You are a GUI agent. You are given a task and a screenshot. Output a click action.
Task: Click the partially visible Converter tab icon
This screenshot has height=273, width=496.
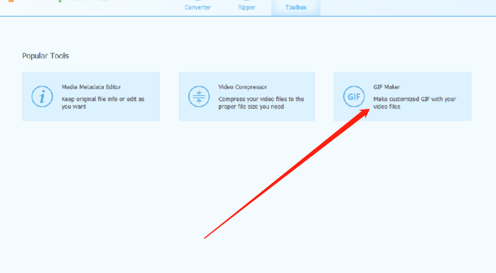[x=197, y=1]
